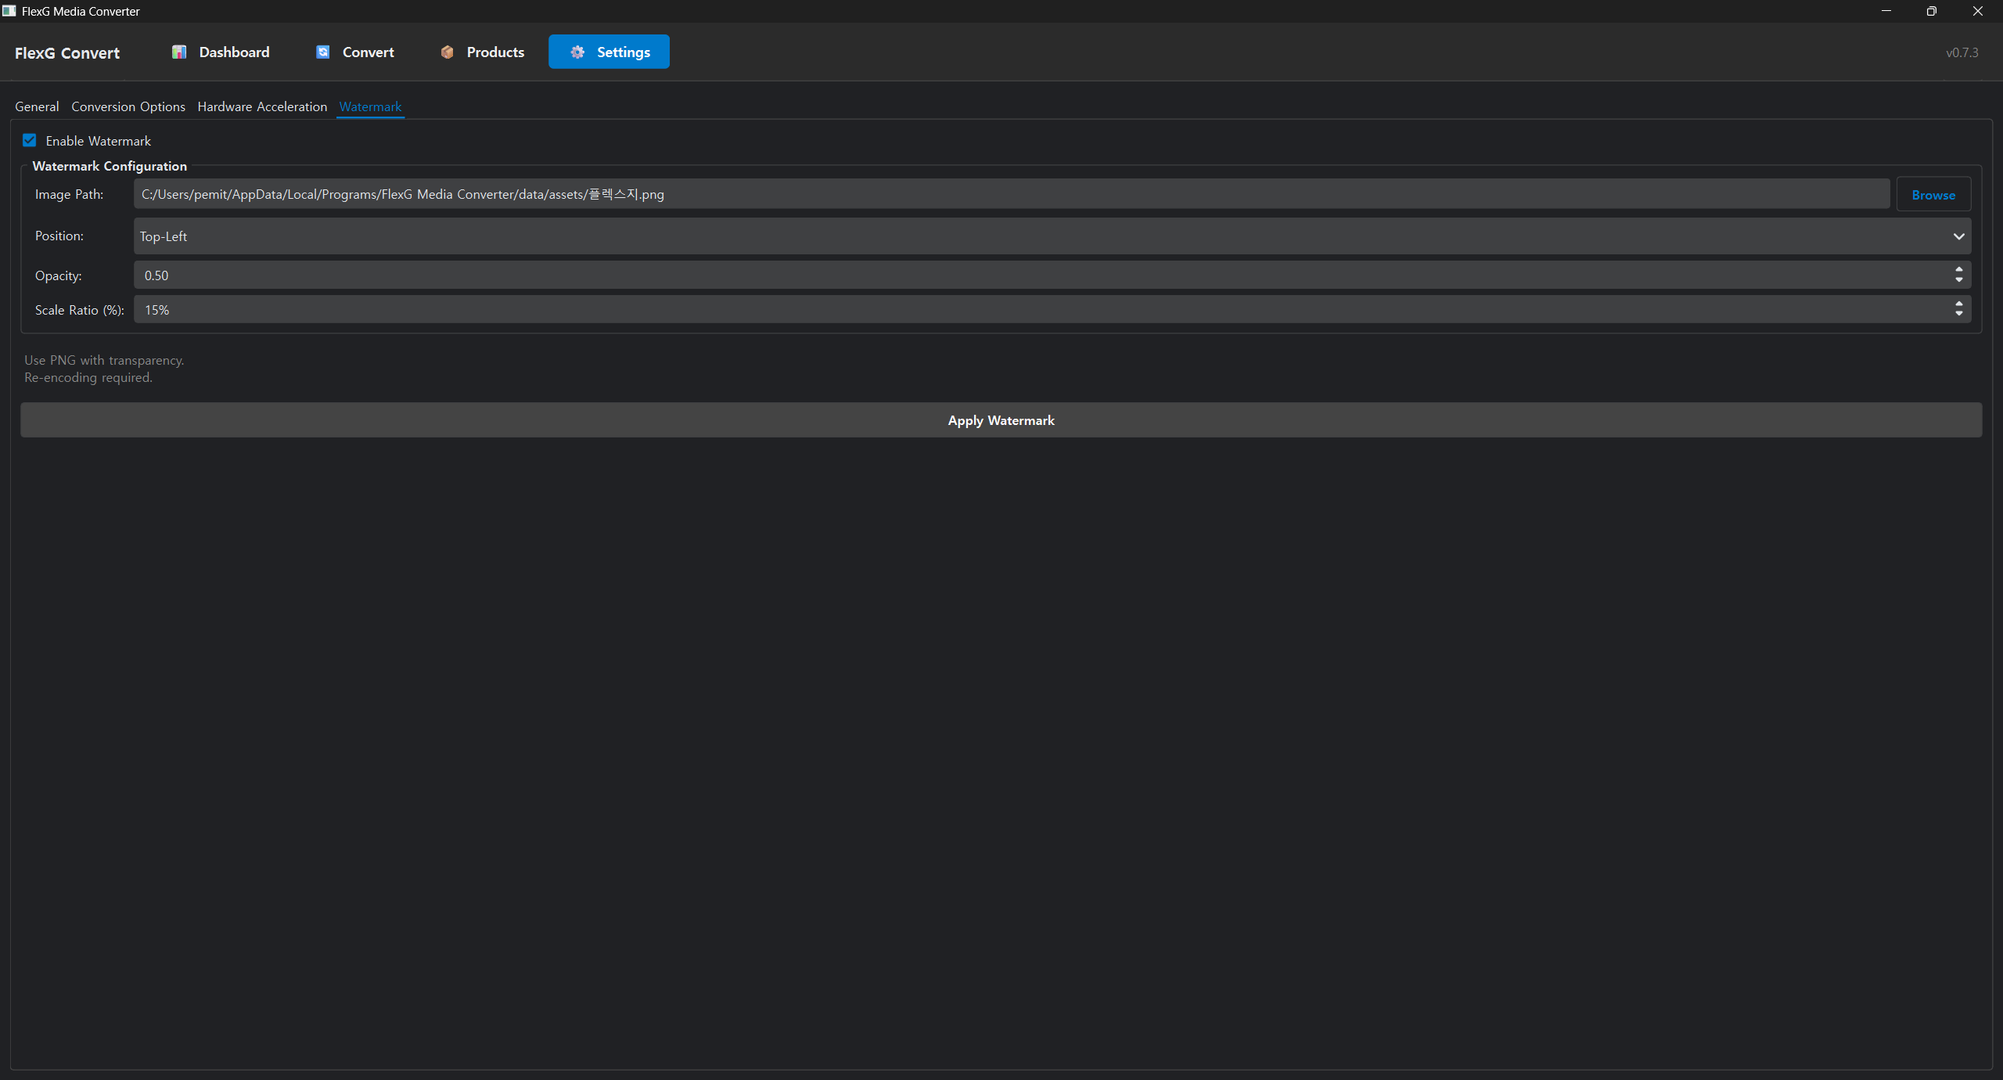Screen dimensions: 2003x1080
Task: Restore down the application window
Action: 1931,11
